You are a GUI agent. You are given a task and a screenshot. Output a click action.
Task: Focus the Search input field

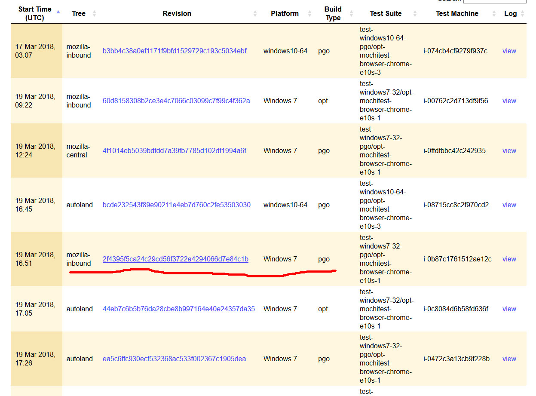click(495, 1)
